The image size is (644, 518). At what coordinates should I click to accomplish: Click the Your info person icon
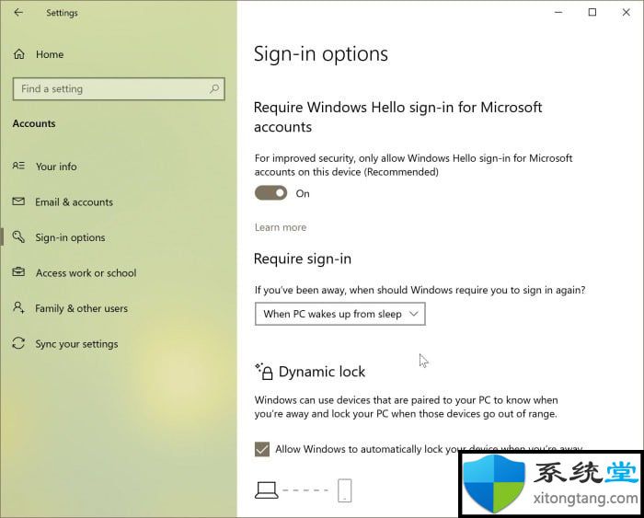point(18,166)
